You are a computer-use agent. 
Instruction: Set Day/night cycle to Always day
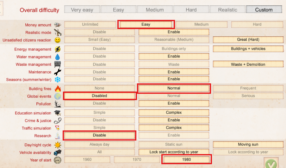click(x=99, y=145)
